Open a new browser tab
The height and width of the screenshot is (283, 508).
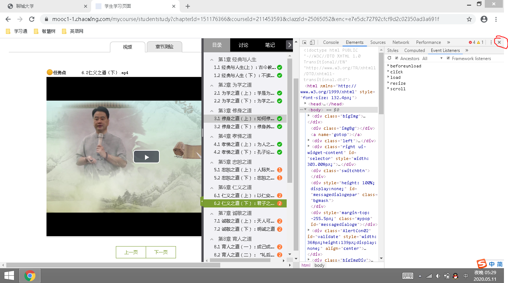pyautogui.click(x=188, y=6)
